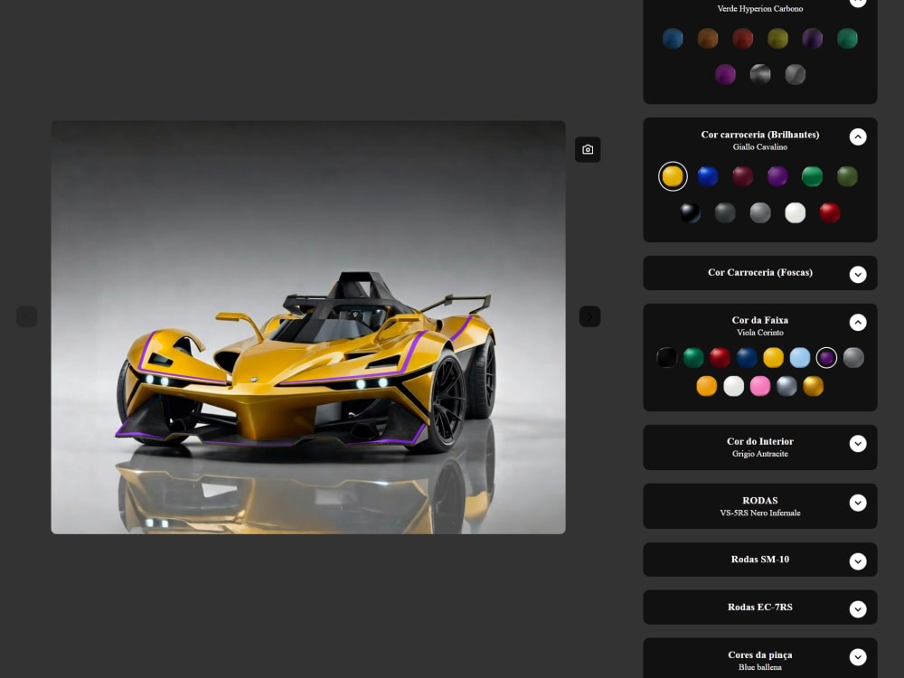The width and height of the screenshot is (904, 678).
Task: Pick navy blue stripe color in Cor da Faixa
Action: tap(747, 357)
